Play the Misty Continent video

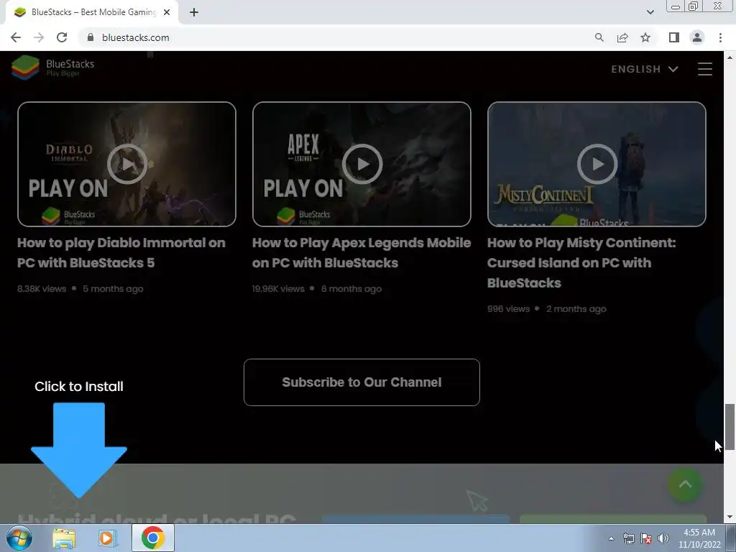pyautogui.click(x=597, y=164)
